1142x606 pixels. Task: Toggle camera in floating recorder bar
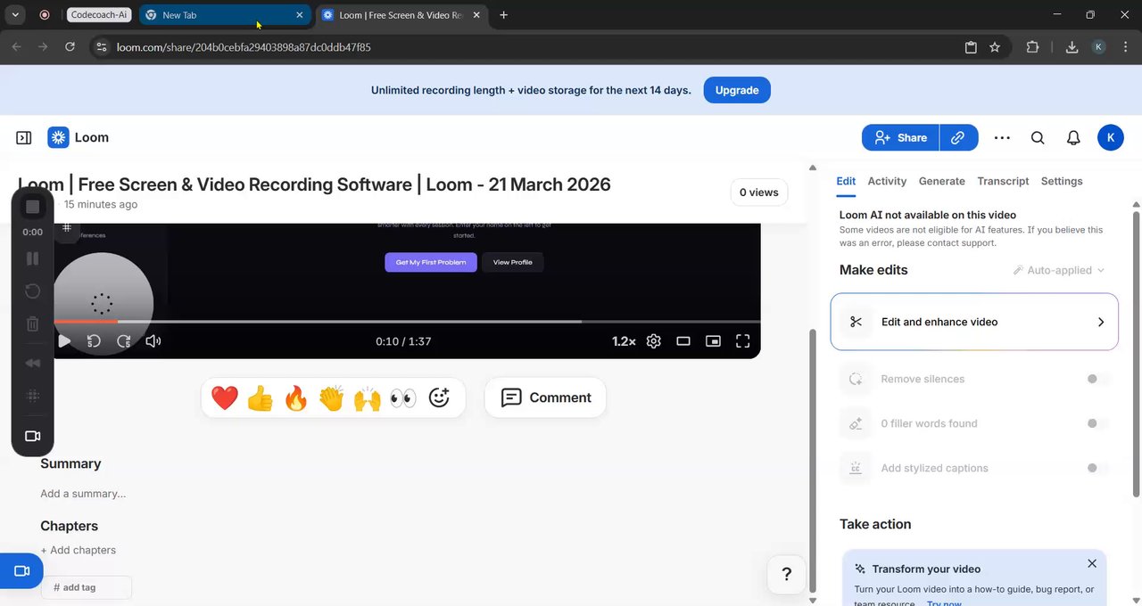click(33, 436)
